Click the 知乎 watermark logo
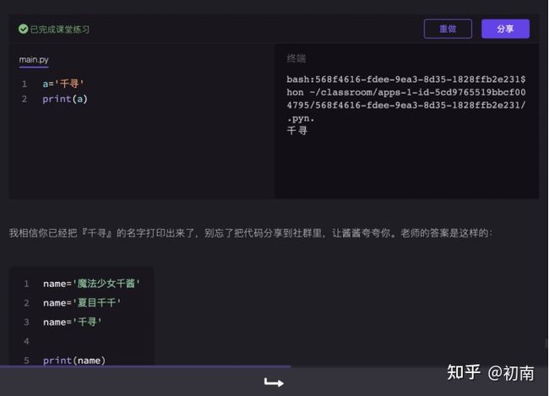 [x=464, y=372]
